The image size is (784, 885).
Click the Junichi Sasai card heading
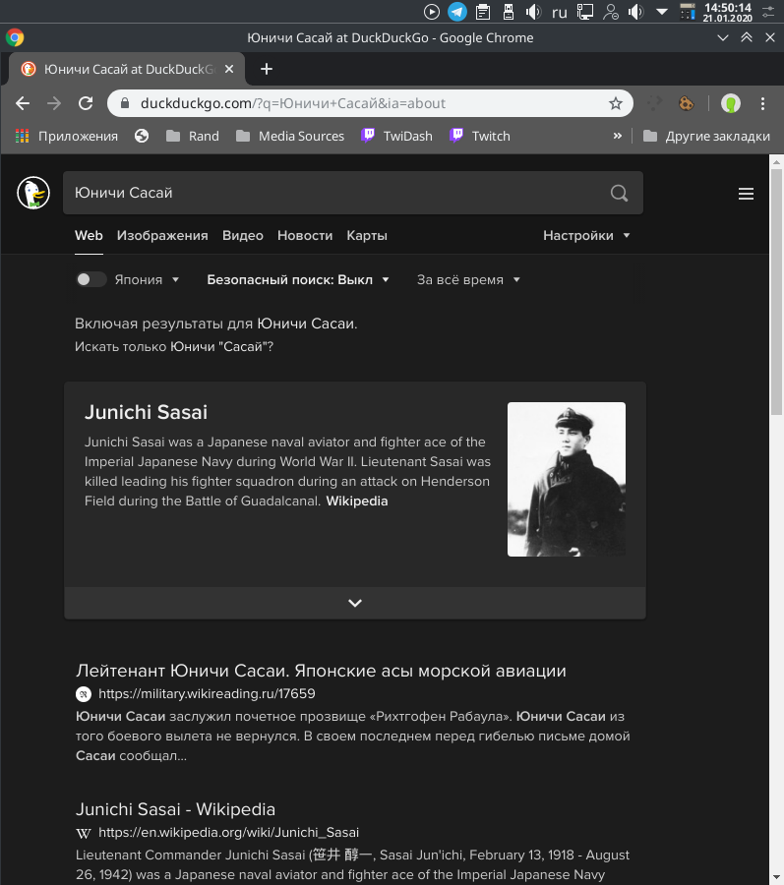(x=147, y=412)
